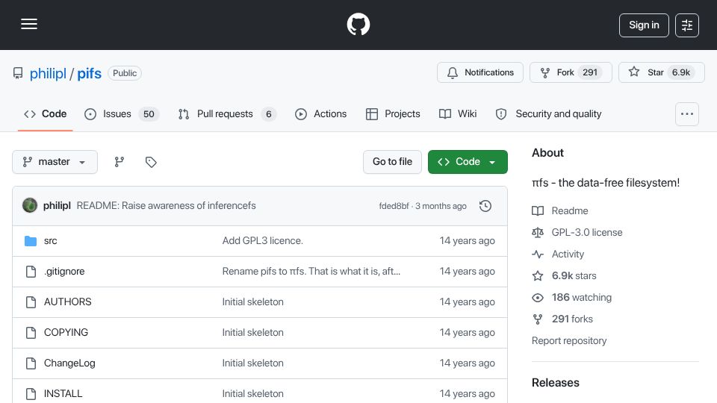Click the Report repository link
Image resolution: width=717 pixels, height=403 pixels.
coord(569,341)
